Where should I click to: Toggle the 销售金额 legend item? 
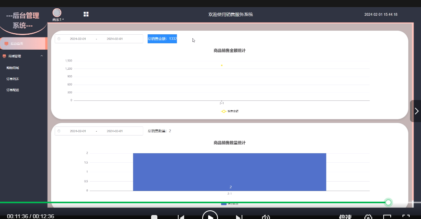pyautogui.click(x=230, y=111)
